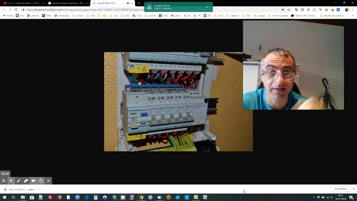Screen dimensions: 357x201
Task: Open the Cast extension icon
Action: click(x=314, y=9)
